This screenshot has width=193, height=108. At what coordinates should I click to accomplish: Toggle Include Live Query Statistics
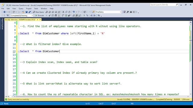66,16
